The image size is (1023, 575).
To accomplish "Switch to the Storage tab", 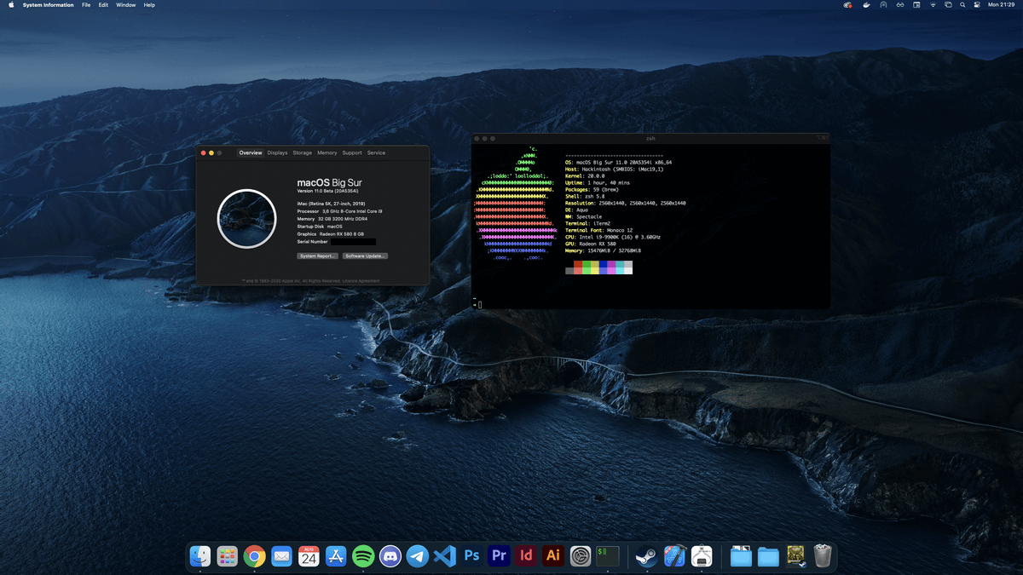I will (x=303, y=153).
